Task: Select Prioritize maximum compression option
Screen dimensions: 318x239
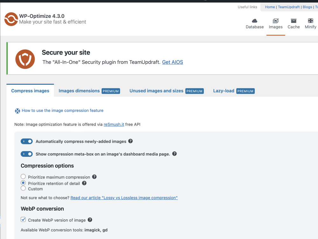Action: click(23, 177)
